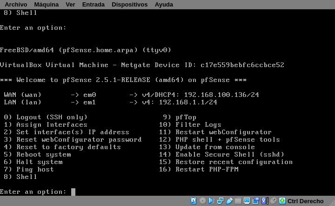Image resolution: width=335 pixels, height=206 pixels.
Task: Open the Entrada menu
Action: click(x=94, y=5)
